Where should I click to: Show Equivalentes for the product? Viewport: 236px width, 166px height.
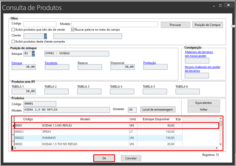pos(204,103)
